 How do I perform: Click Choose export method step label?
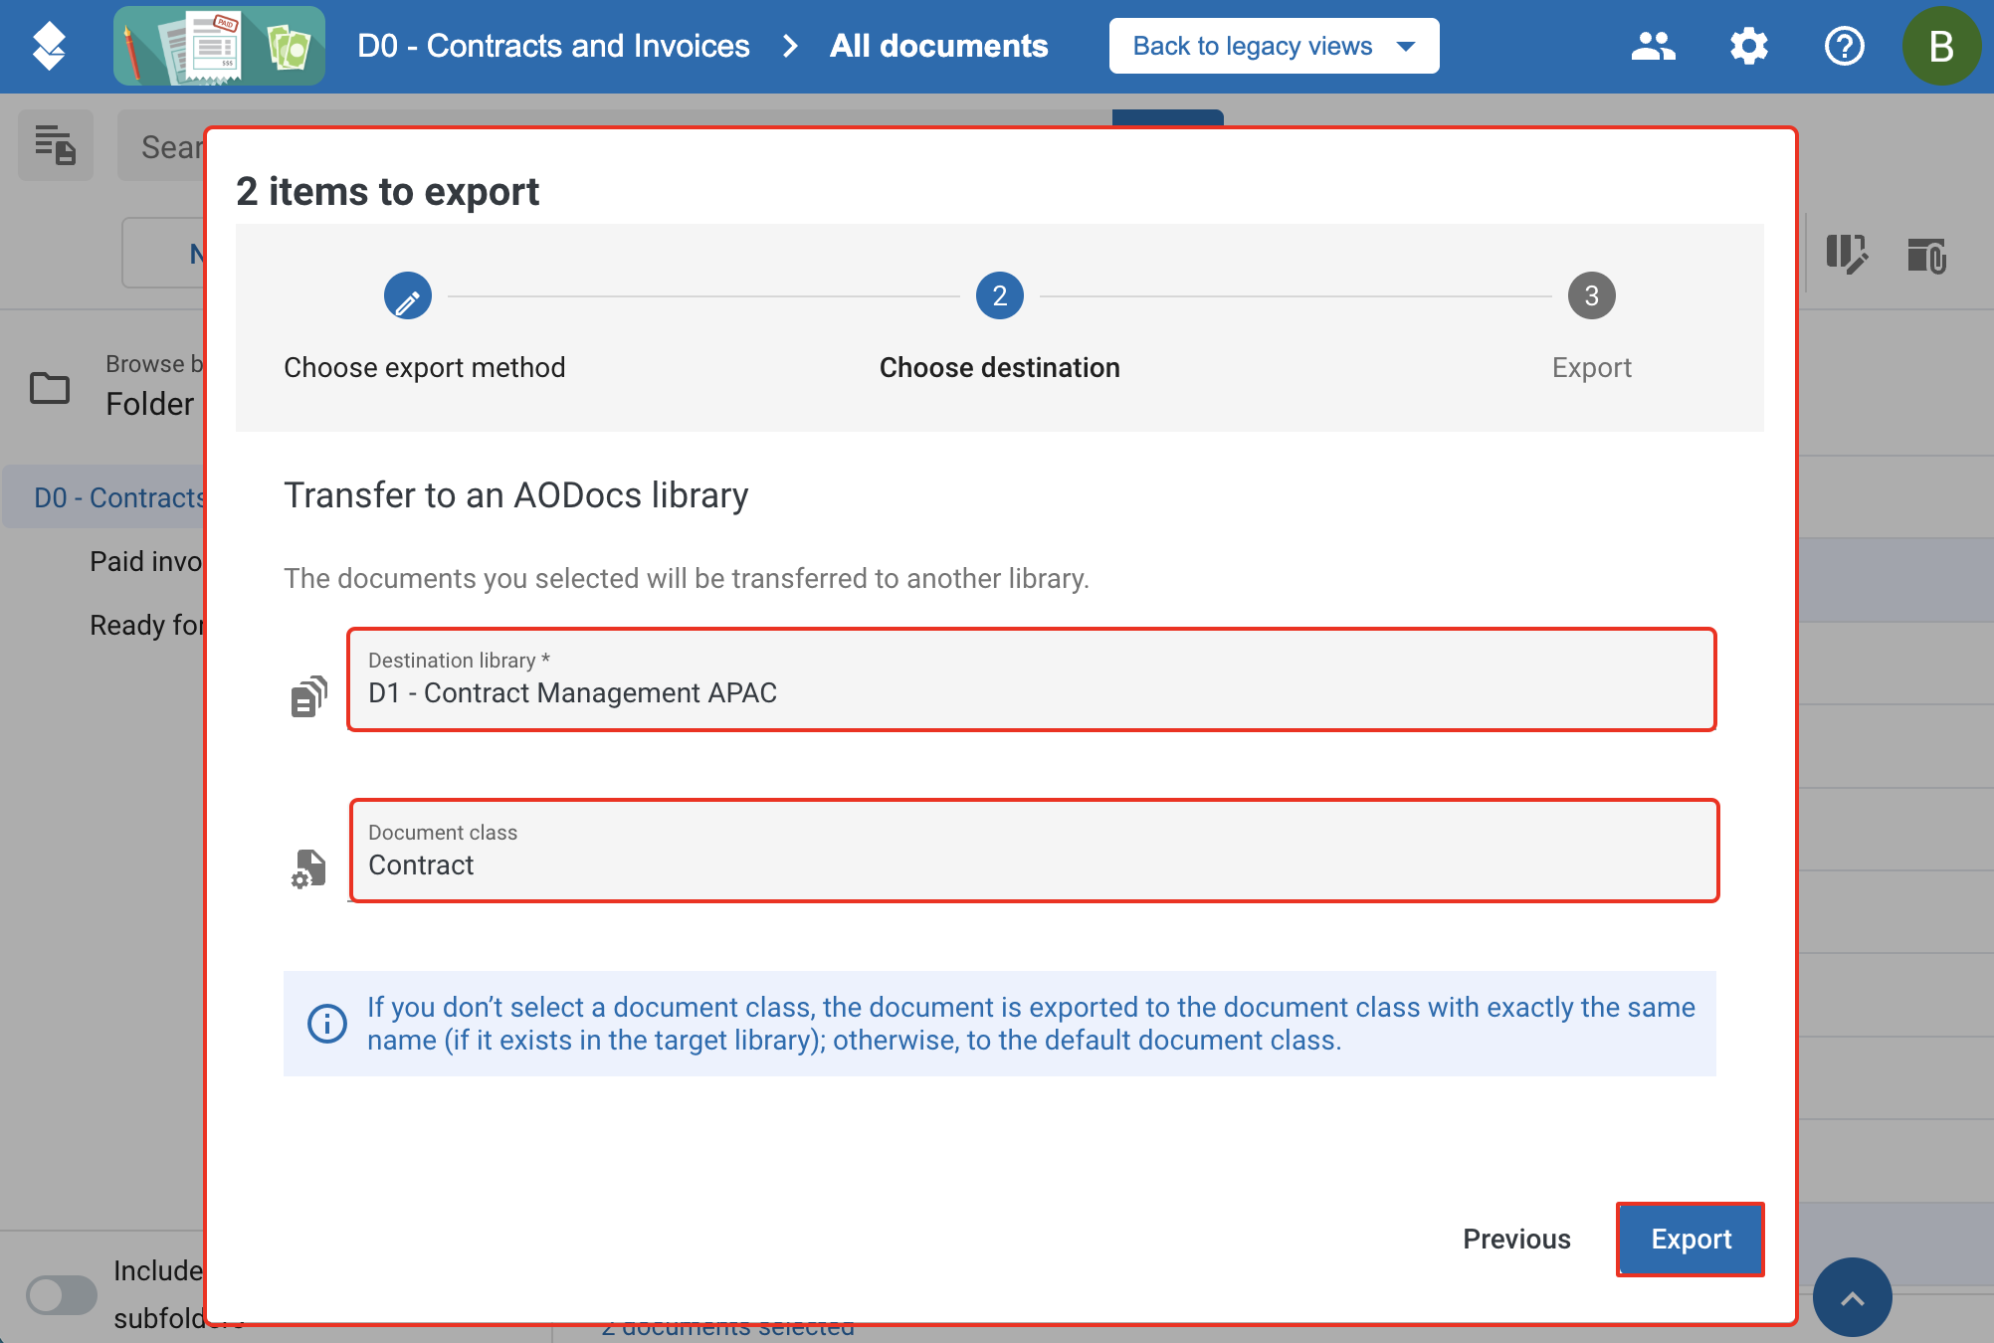click(425, 367)
